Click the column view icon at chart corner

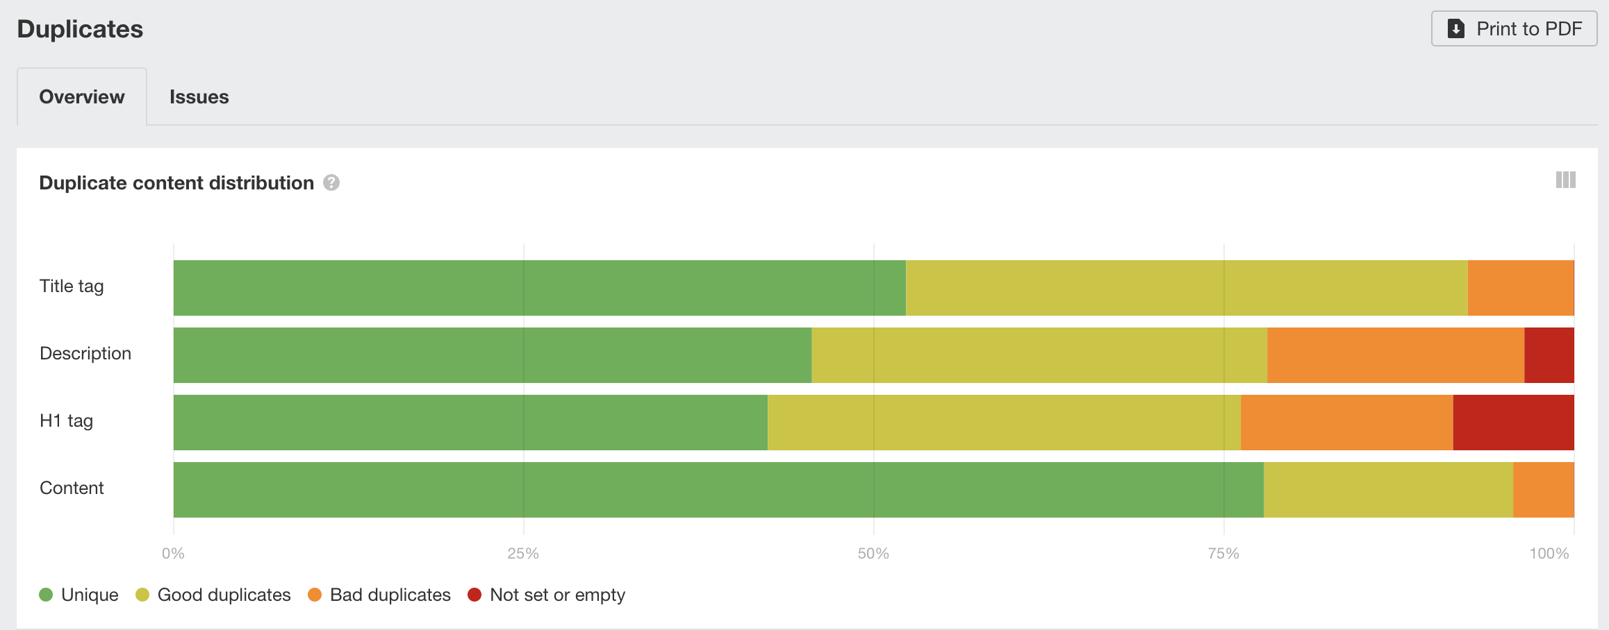click(1565, 180)
